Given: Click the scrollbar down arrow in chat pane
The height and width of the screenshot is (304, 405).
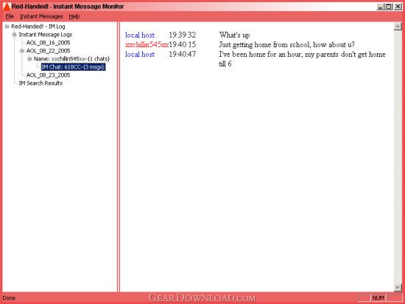Looking at the screenshot, I should point(398,288).
